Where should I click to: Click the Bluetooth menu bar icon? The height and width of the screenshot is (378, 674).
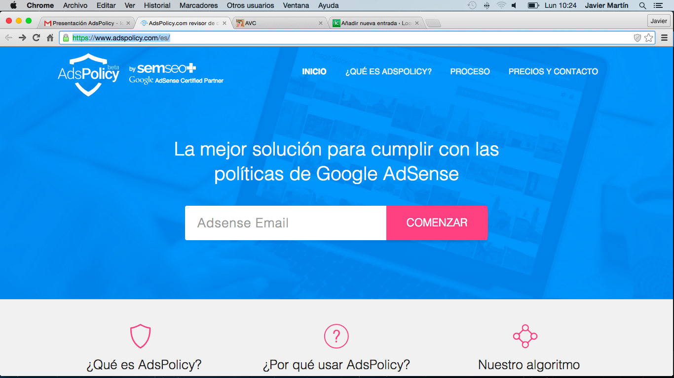pos(487,5)
